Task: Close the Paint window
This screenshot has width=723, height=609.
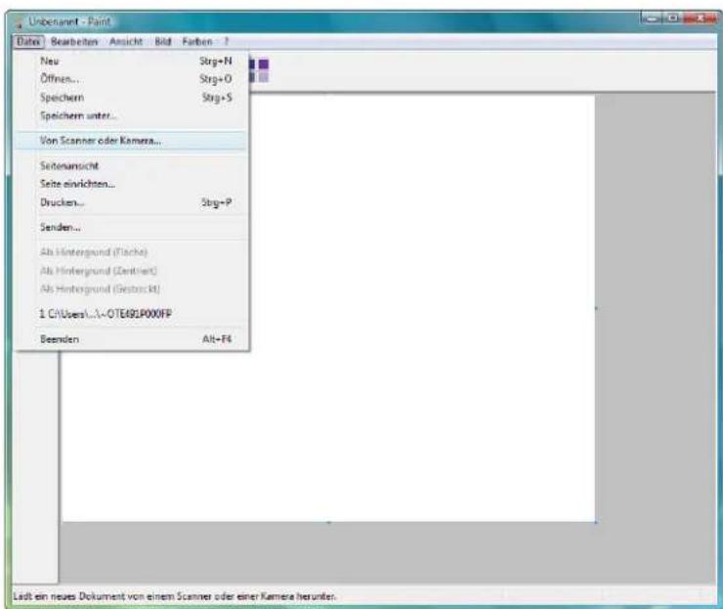Action: (700, 18)
